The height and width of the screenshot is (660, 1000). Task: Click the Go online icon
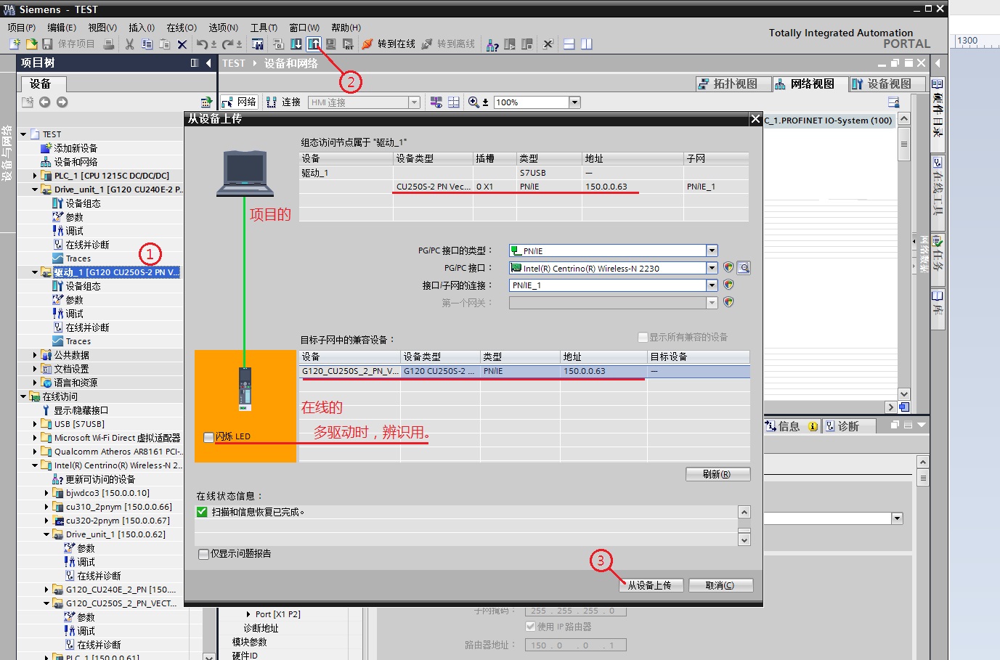[367, 44]
